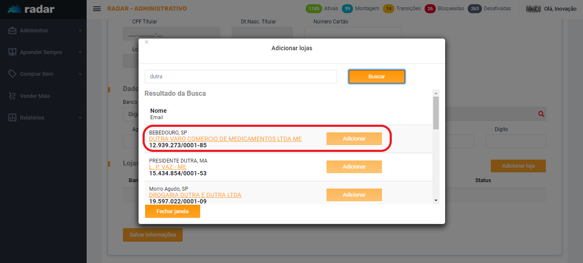583x263 pixels.
Task: Open the DROGARIA DUTRA E DUTRA LTDA link
Action: (x=195, y=195)
